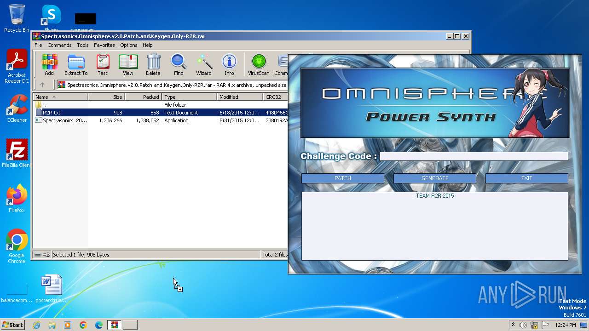Click Action Center flag tray icon
The width and height of the screenshot is (589, 331).
point(545,325)
